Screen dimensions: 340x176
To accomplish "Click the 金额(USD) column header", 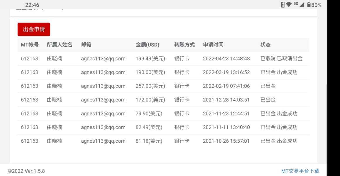I will [x=147, y=45].
